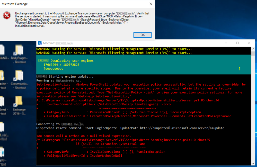Click the 'Set-ExecutionPolicy :' error heading line
Image resolution: width=257 pixels, height=167 pixels.
(141, 85)
